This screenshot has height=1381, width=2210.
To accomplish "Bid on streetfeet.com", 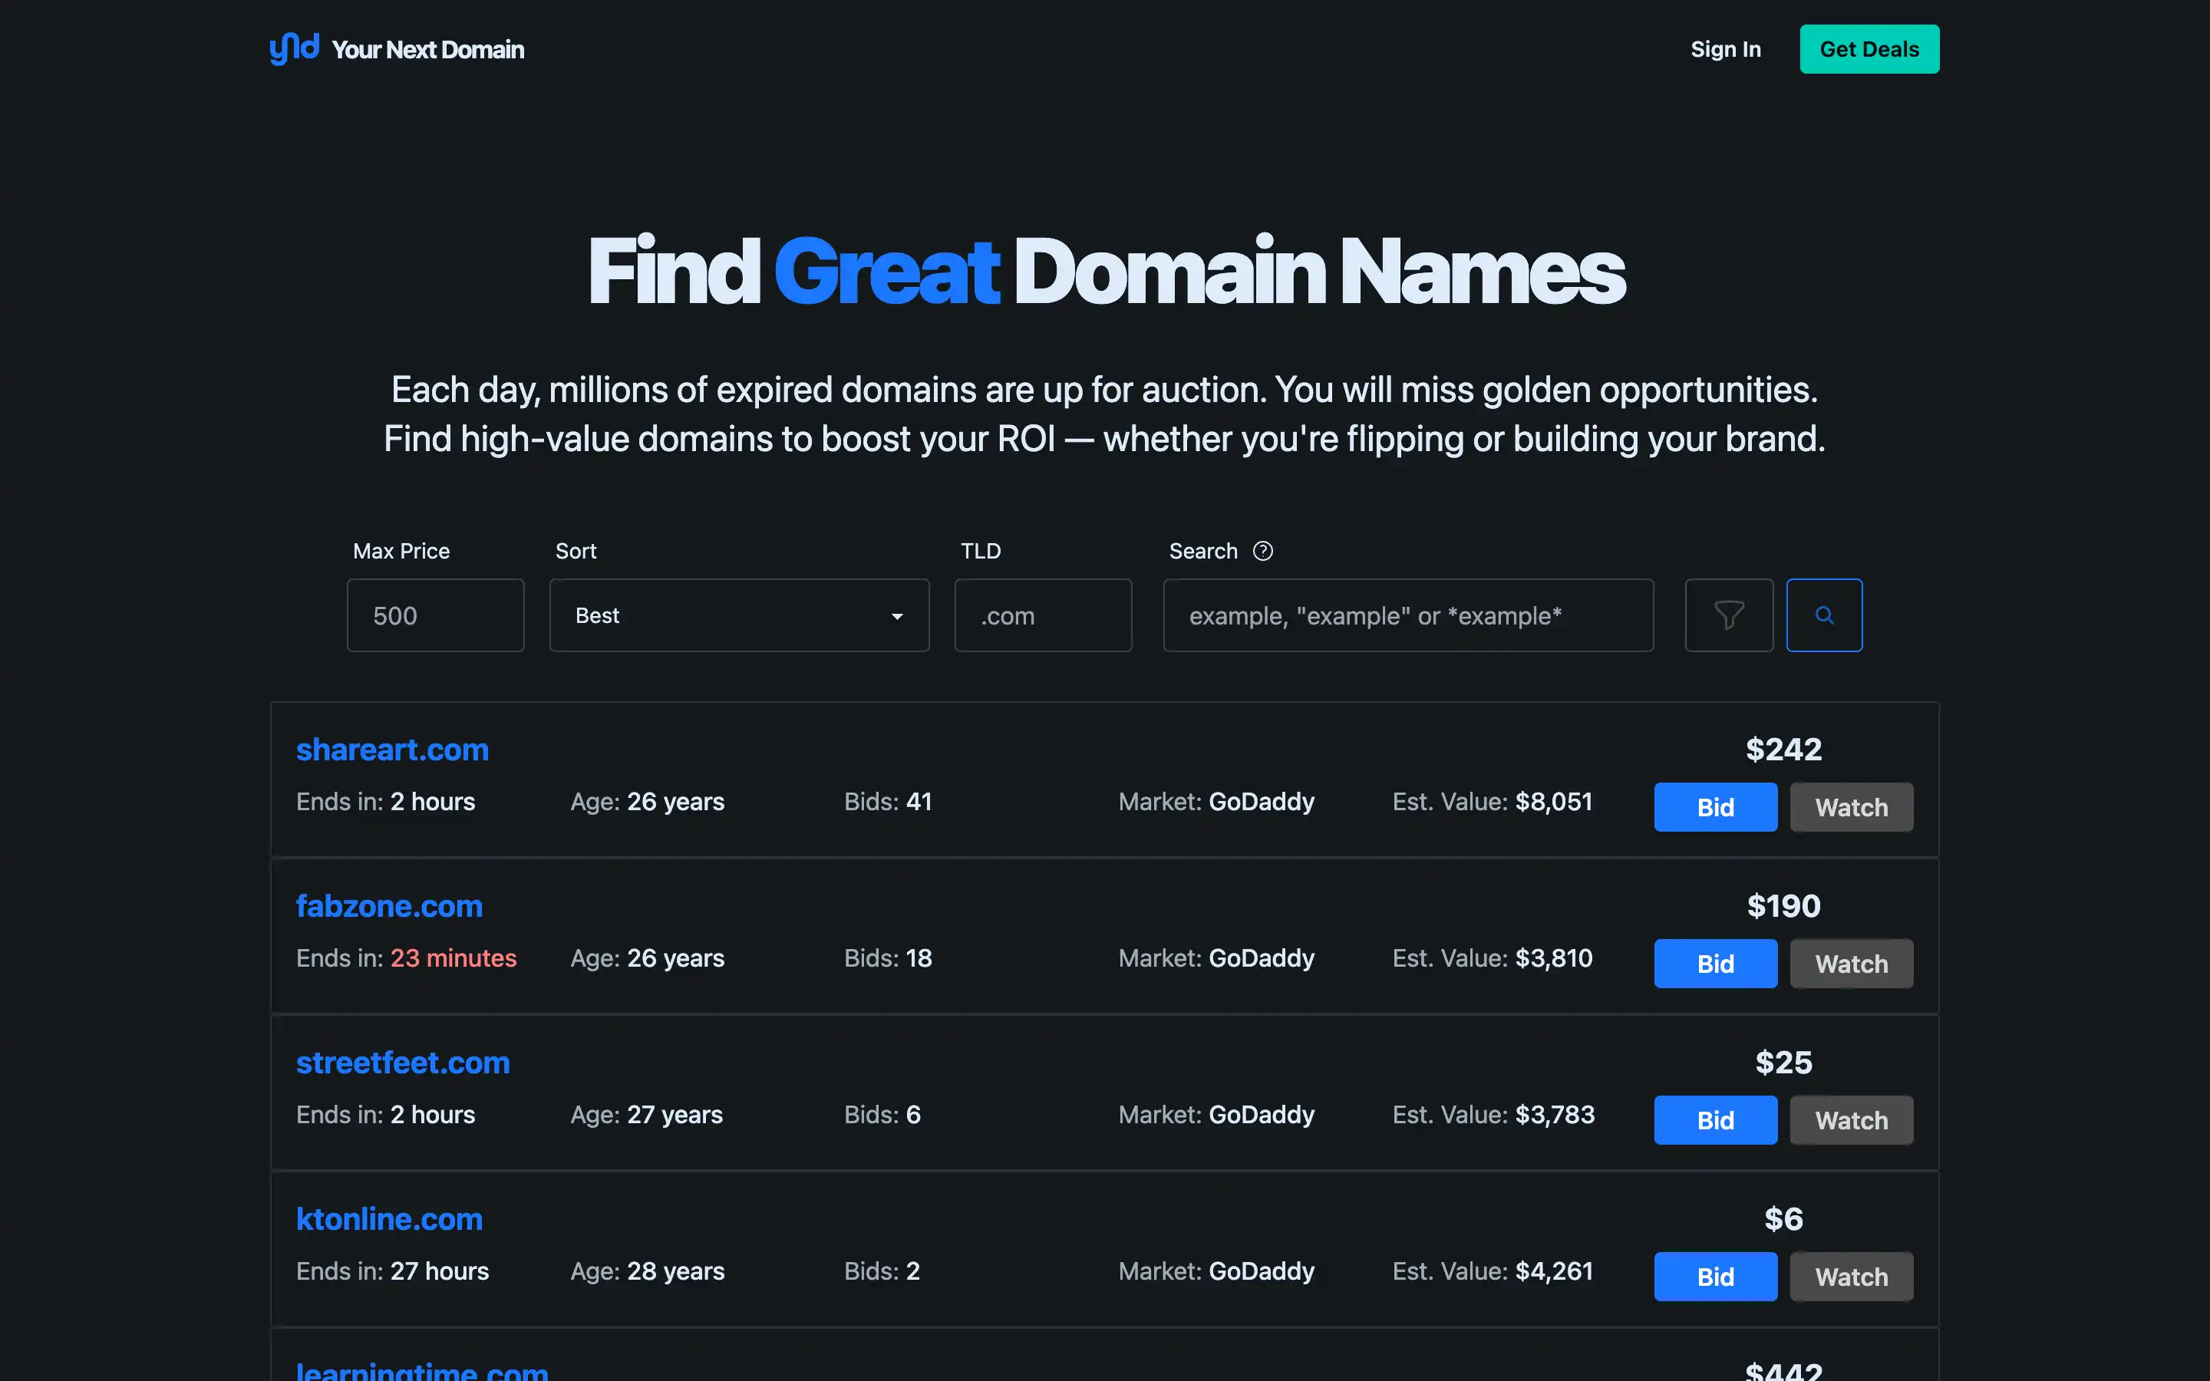I will point(1715,1120).
